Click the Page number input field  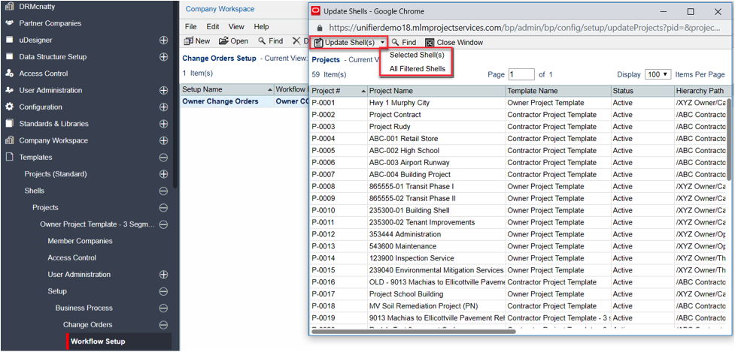point(521,74)
